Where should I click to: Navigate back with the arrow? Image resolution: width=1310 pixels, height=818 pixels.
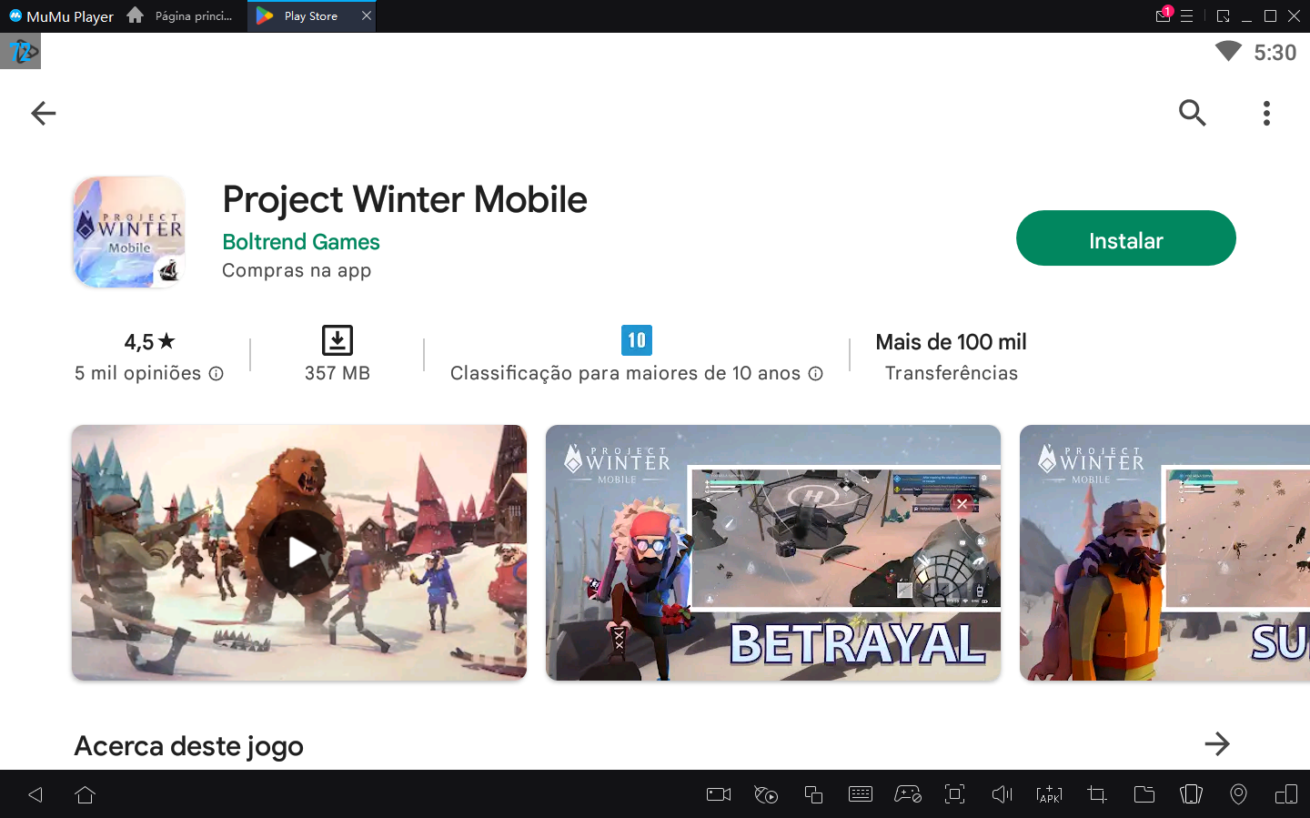tap(42, 113)
